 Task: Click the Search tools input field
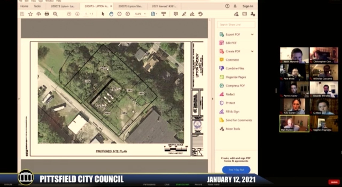tap(236, 25)
